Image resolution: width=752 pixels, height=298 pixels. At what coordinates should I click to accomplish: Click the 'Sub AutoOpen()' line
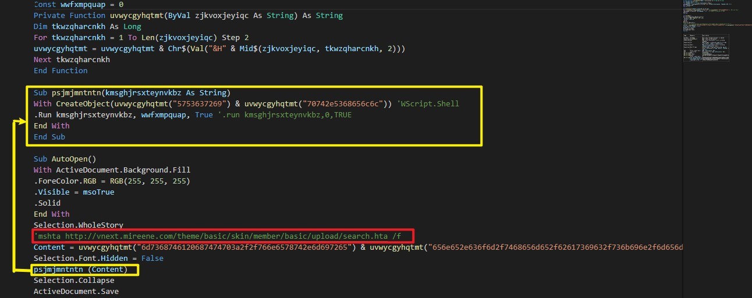click(65, 159)
